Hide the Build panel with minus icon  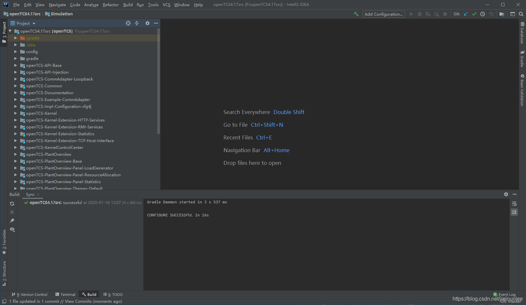pos(515,194)
